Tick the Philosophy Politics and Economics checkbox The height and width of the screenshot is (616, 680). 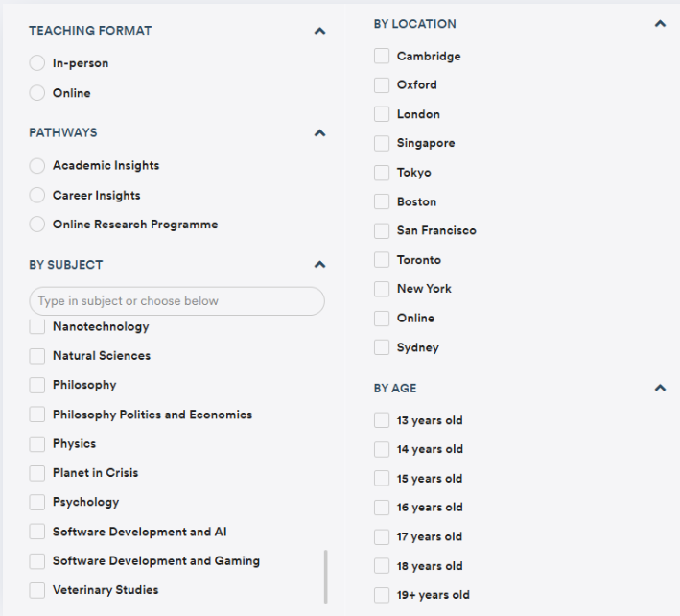click(x=37, y=415)
